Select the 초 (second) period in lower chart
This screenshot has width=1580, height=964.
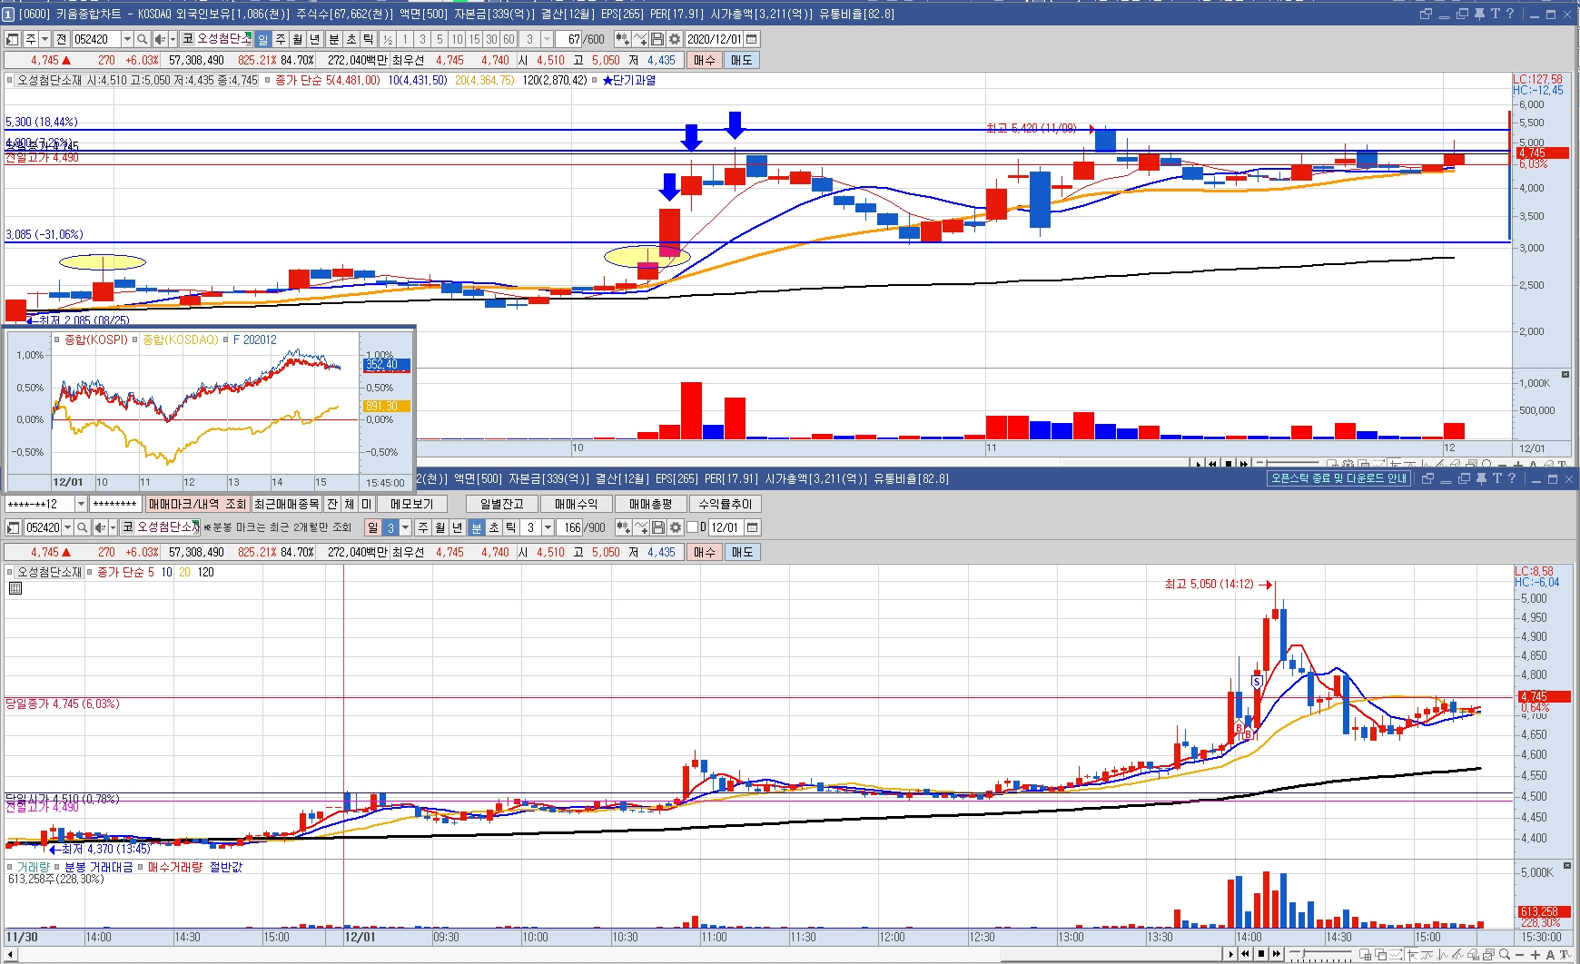494,527
